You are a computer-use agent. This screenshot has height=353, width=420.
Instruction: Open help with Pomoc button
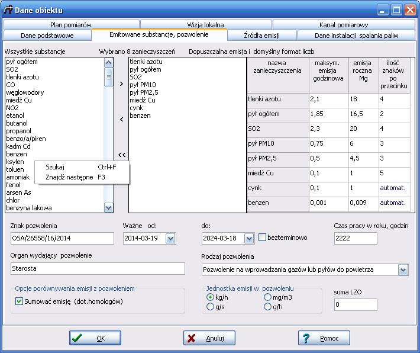324,338
